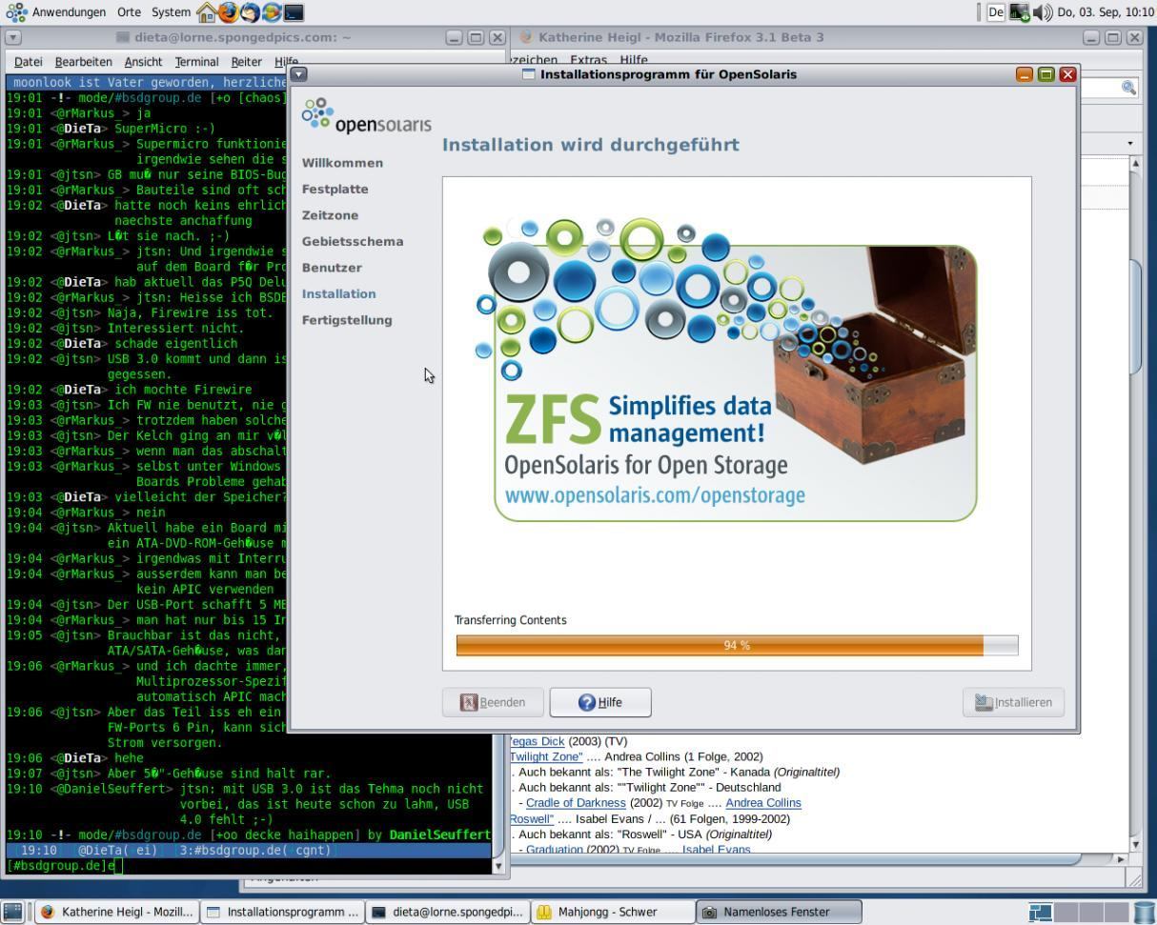
Task: Open installer window menu arrow button
Action: 299,74
